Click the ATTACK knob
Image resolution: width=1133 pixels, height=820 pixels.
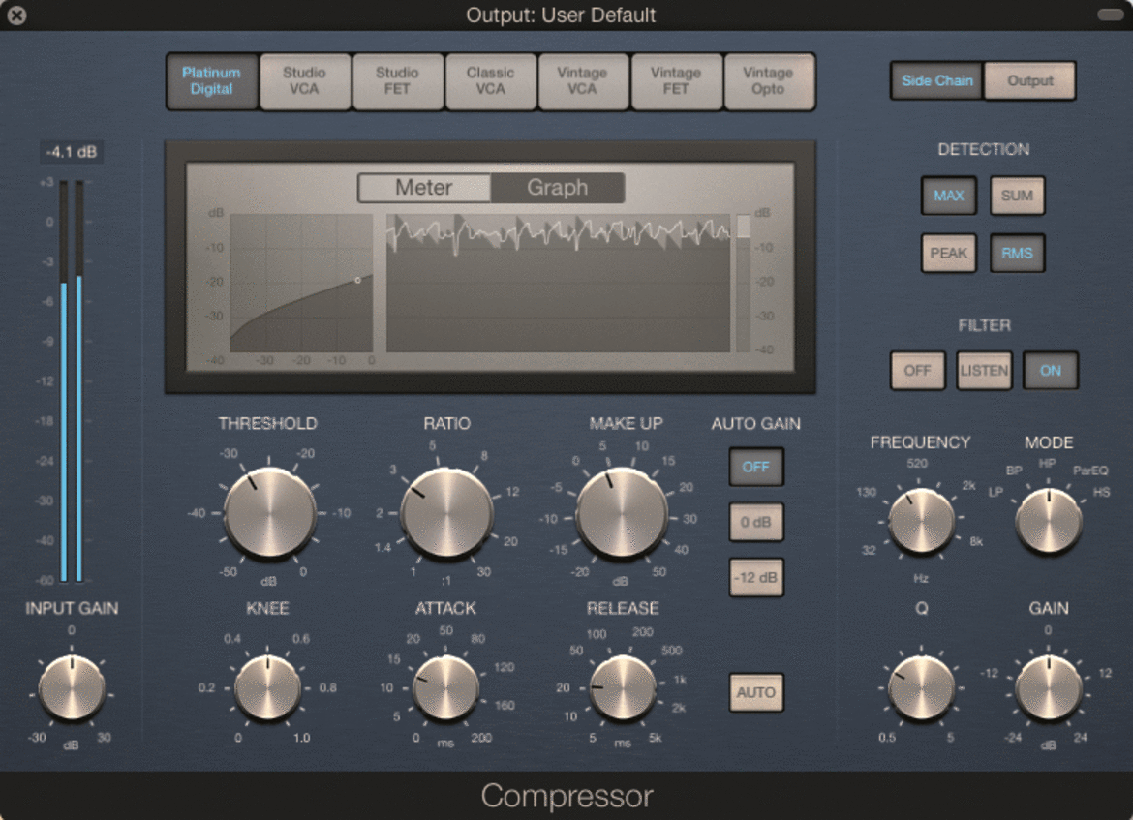tap(445, 688)
